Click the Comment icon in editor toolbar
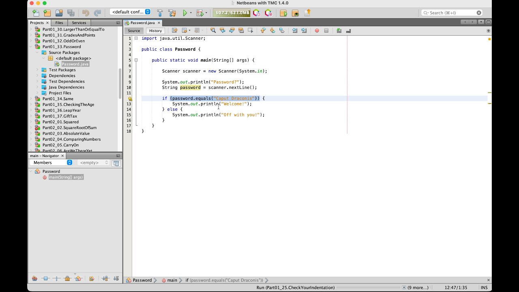 339,30
